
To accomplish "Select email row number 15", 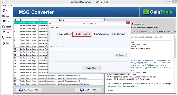I will [x=31, y=64].
